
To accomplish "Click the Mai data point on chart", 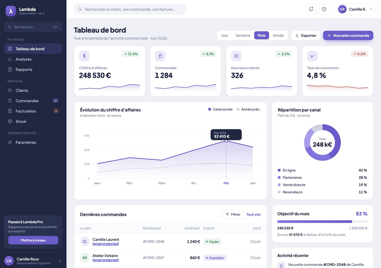I will (226, 141).
